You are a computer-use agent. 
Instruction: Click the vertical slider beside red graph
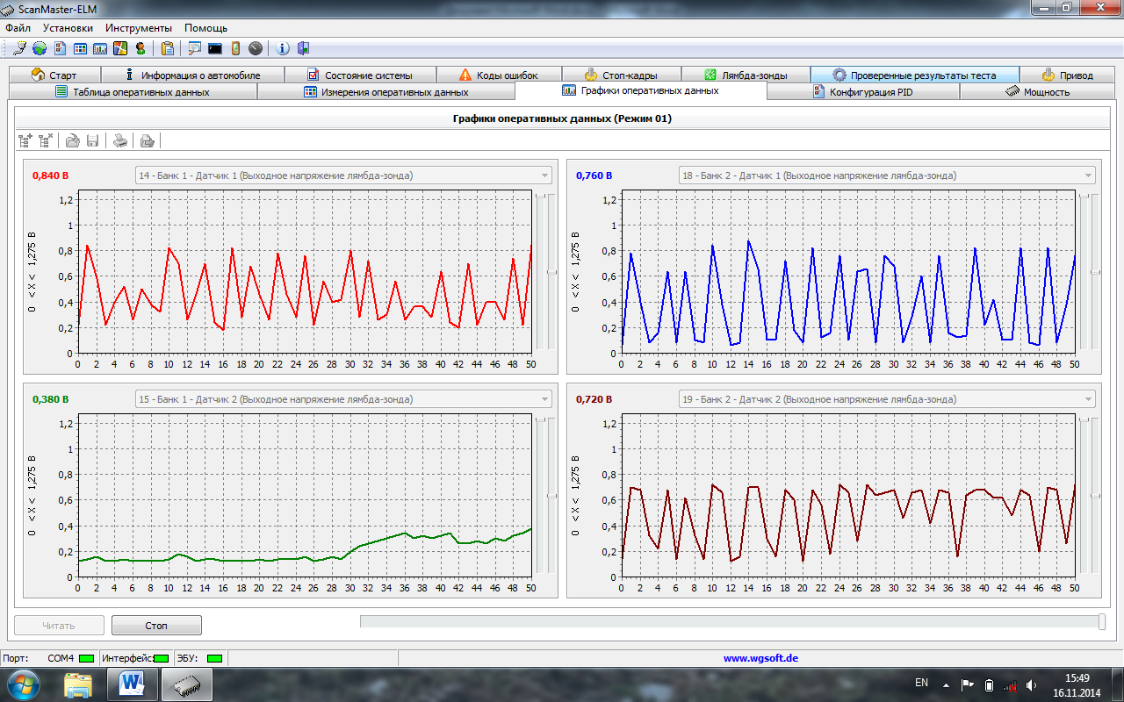551,272
